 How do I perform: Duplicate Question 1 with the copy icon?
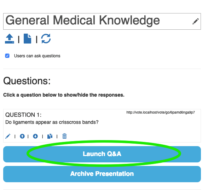click(x=50, y=136)
